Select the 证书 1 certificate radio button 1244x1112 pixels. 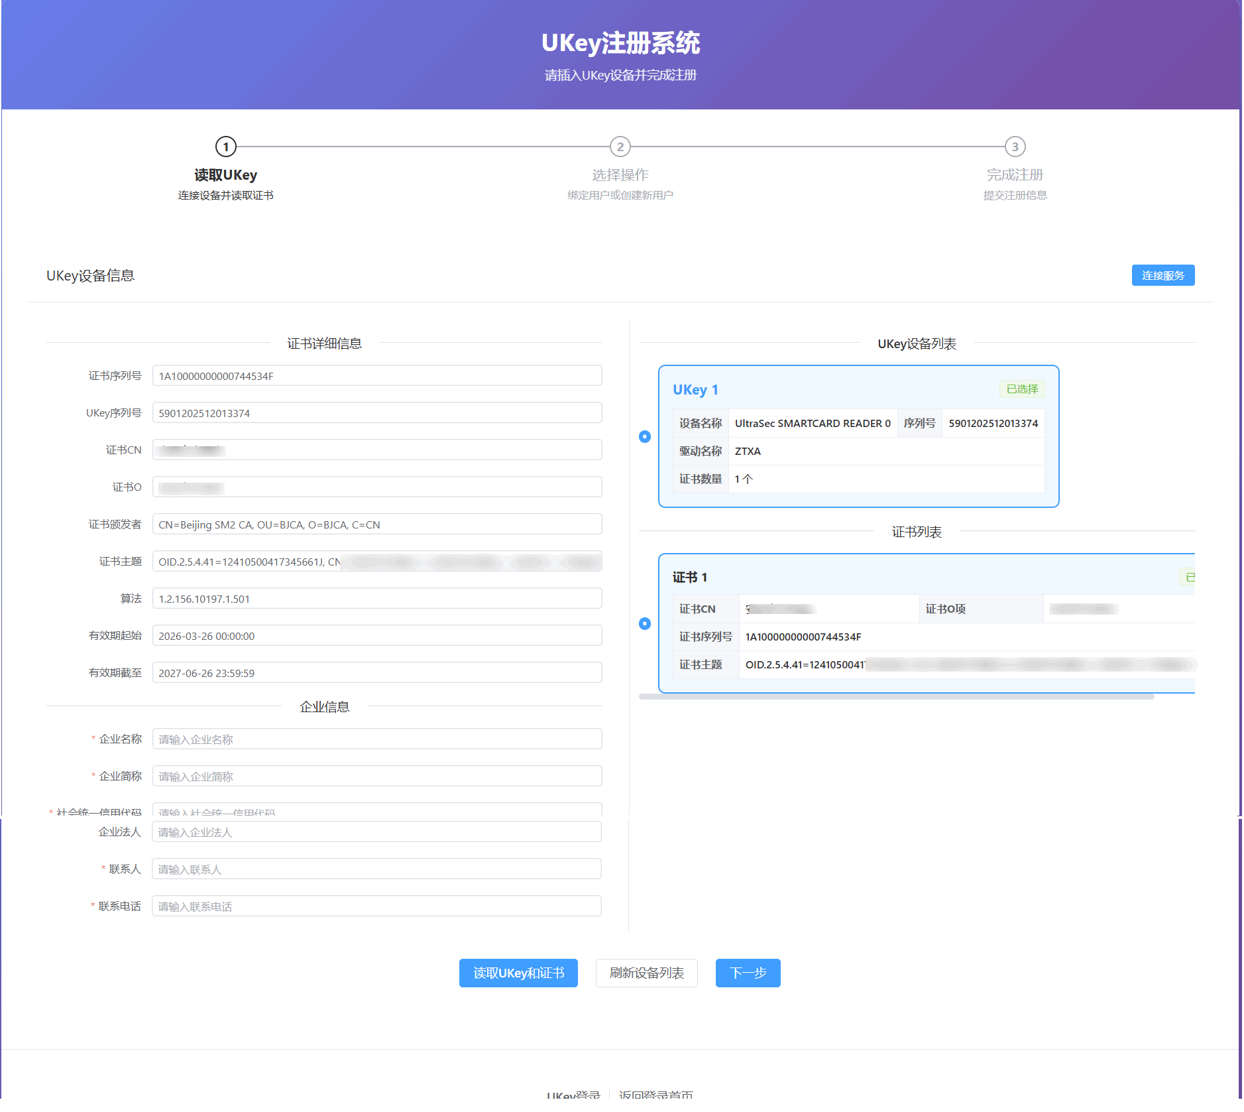click(646, 623)
